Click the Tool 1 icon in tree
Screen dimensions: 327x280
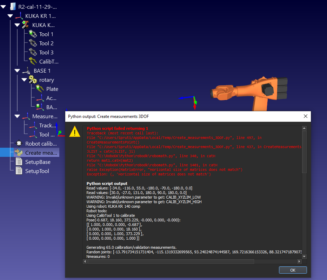33,34
